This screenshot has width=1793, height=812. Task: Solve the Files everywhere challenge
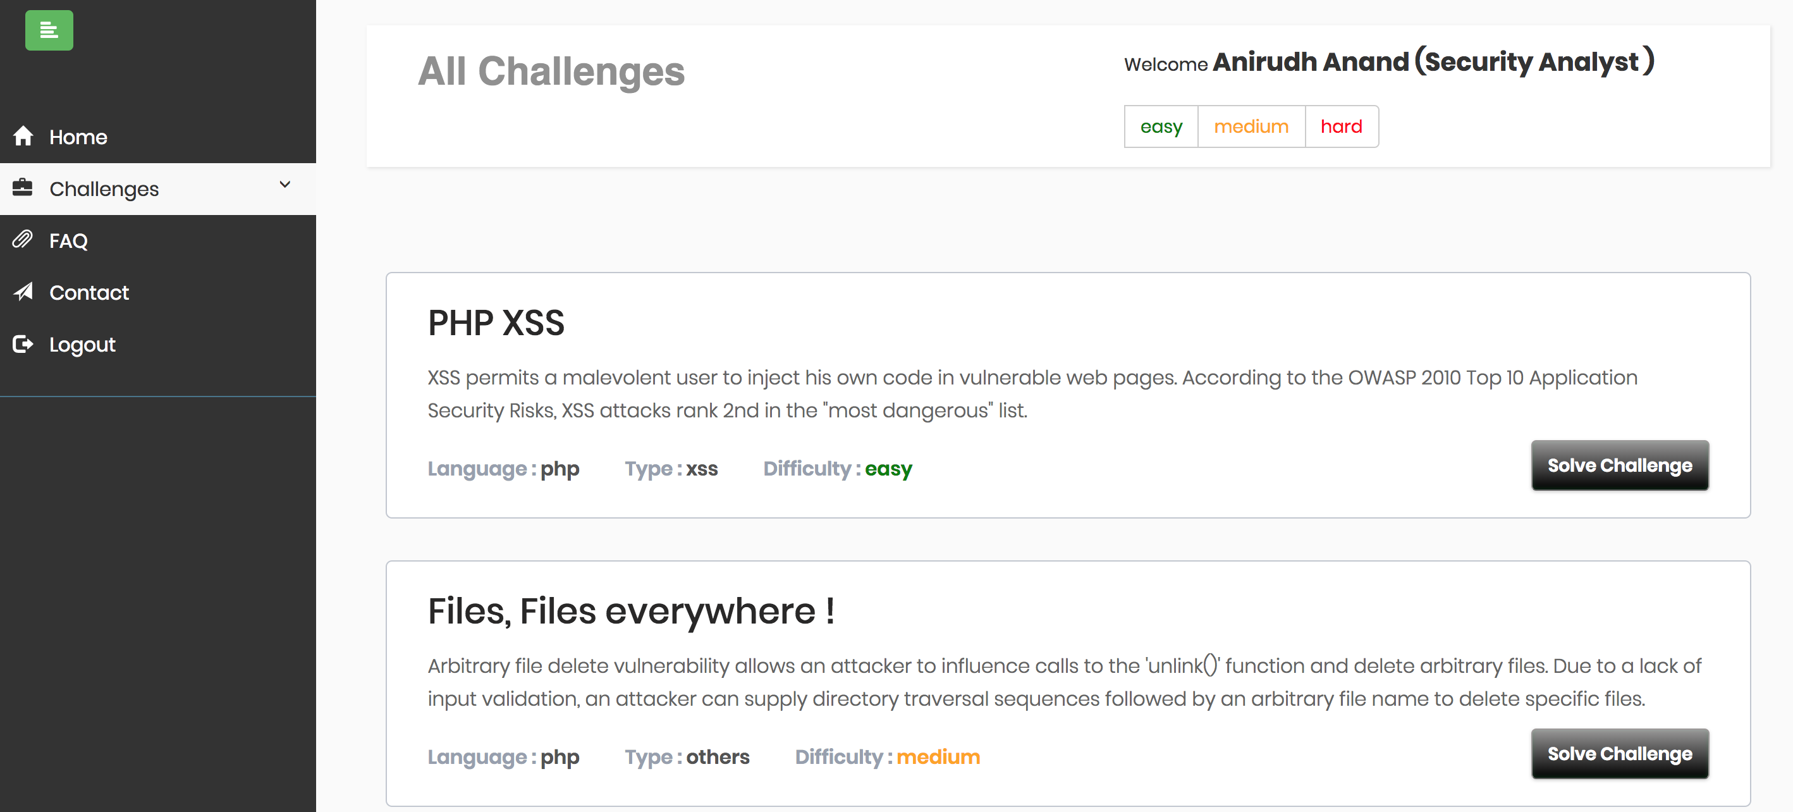pos(1619,753)
